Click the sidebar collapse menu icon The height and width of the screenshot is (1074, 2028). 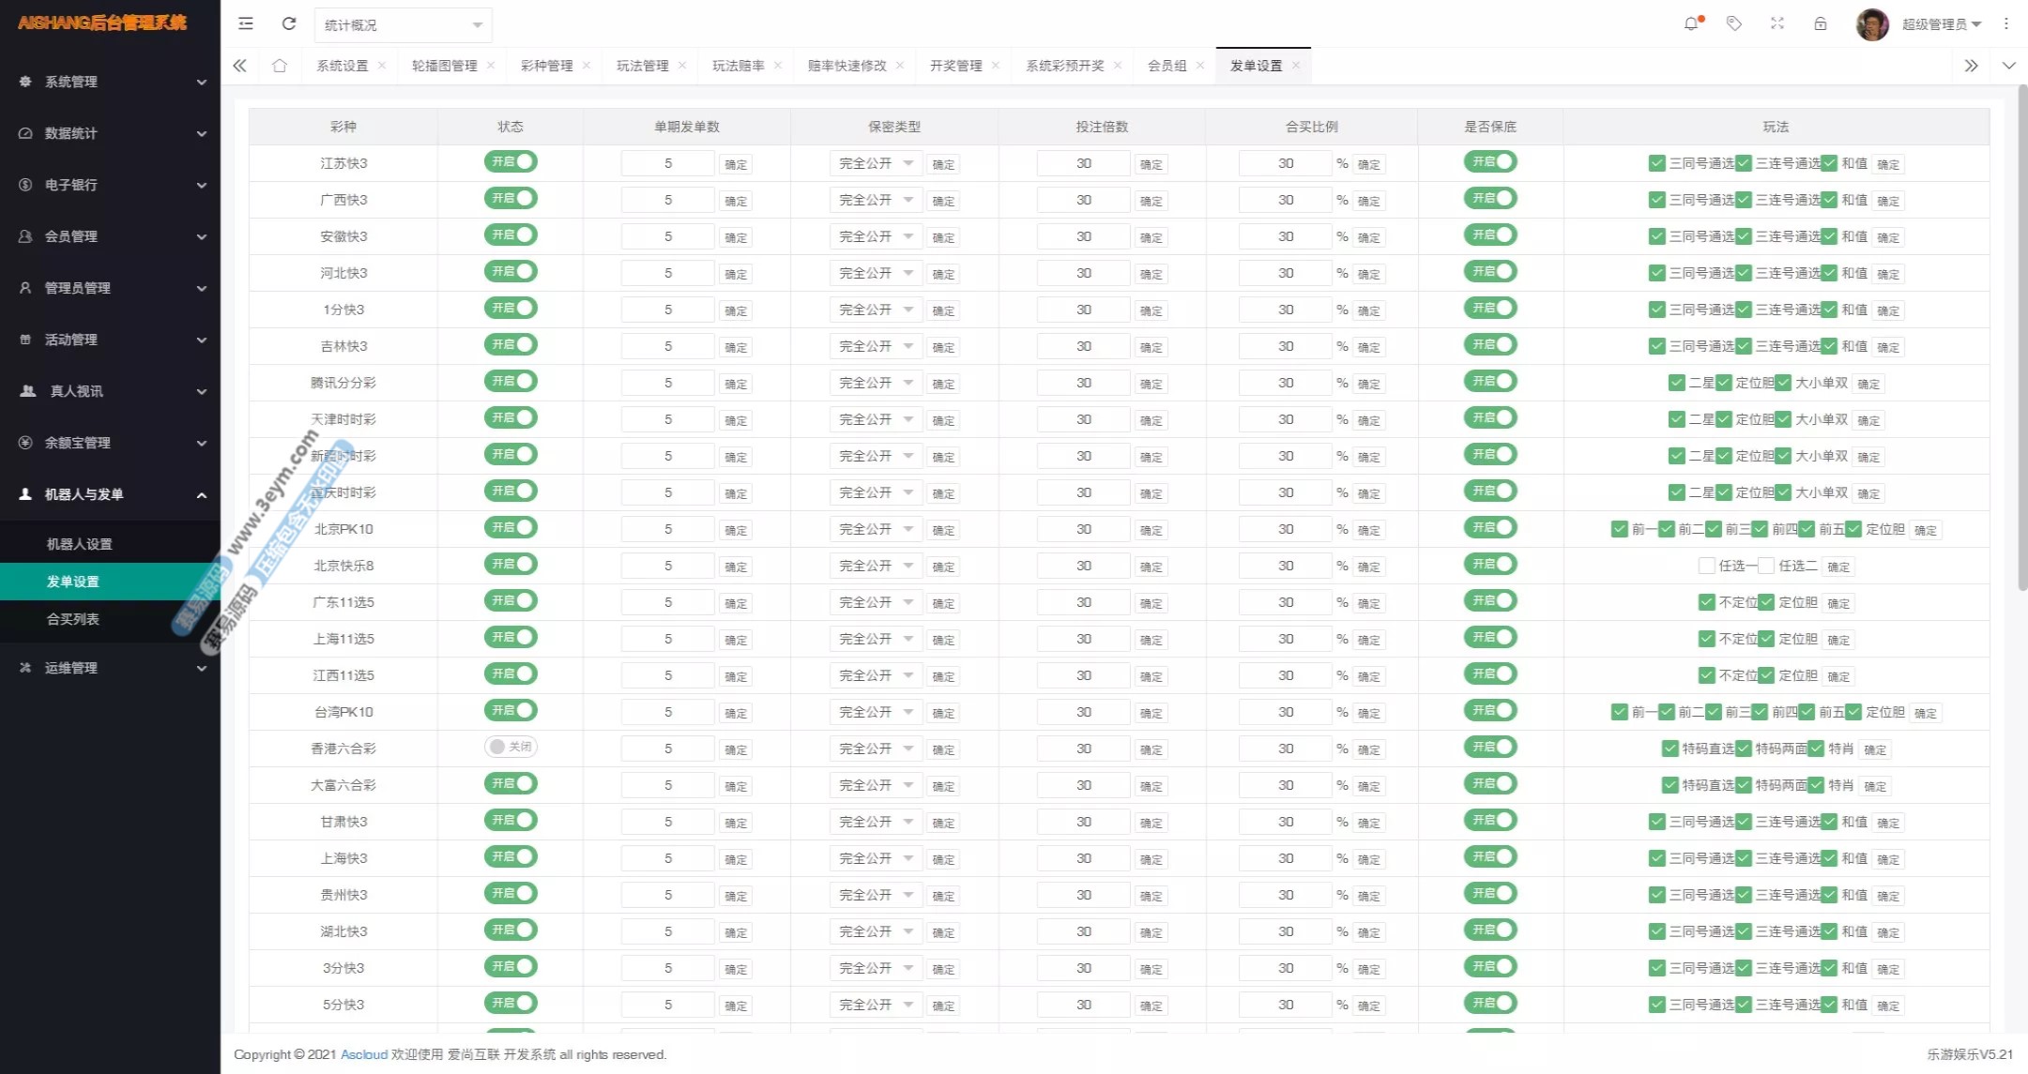(x=246, y=23)
